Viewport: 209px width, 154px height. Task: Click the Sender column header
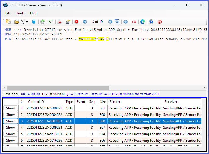[135, 102]
